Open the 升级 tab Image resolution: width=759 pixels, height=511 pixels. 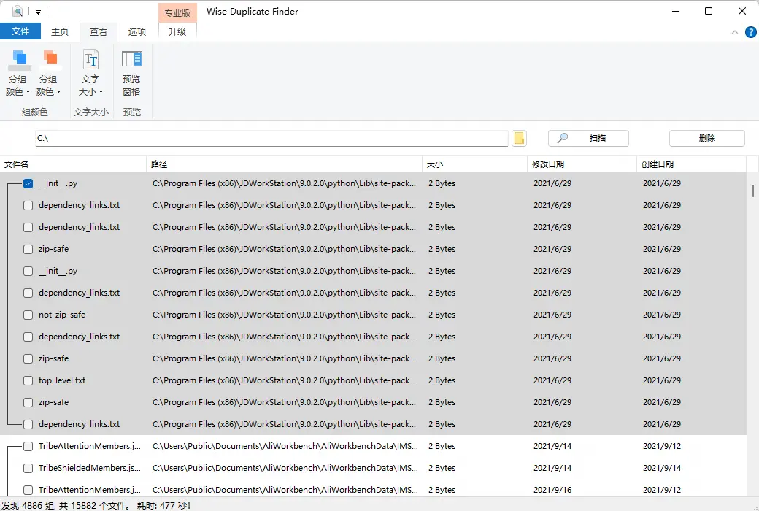[x=177, y=31]
